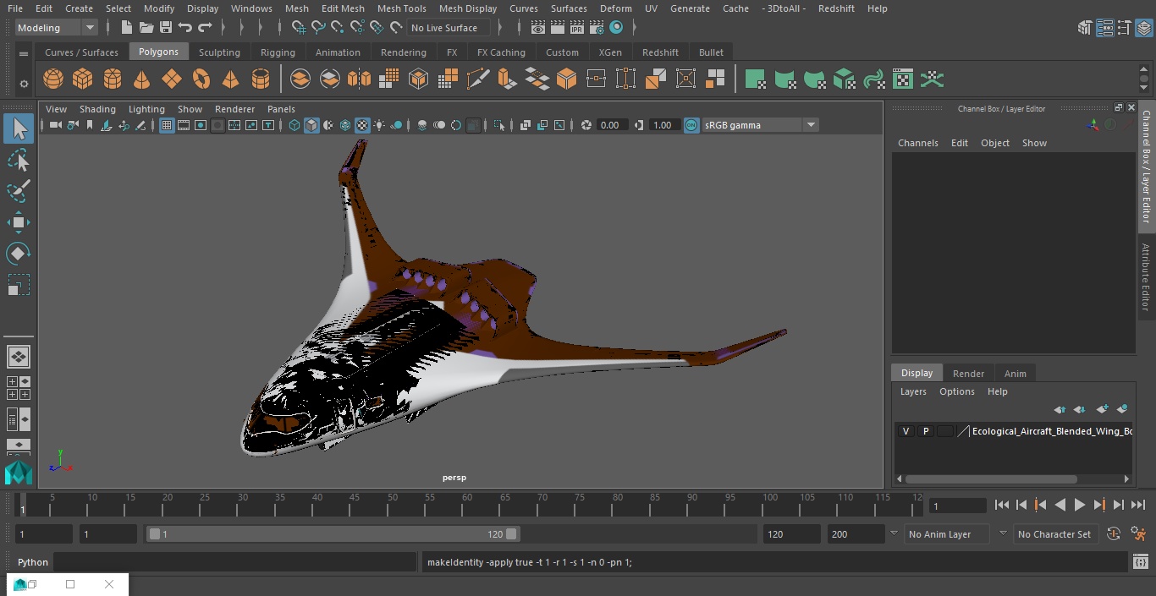Open the Mesh Tools menu
Image resolution: width=1156 pixels, height=596 pixels.
pyautogui.click(x=401, y=8)
